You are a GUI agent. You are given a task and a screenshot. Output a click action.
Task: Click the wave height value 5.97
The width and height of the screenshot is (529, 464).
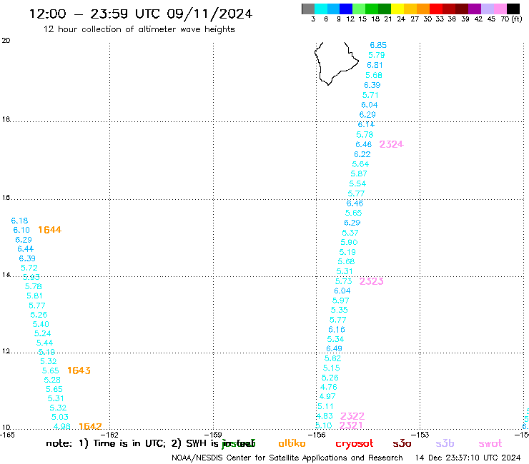click(341, 301)
